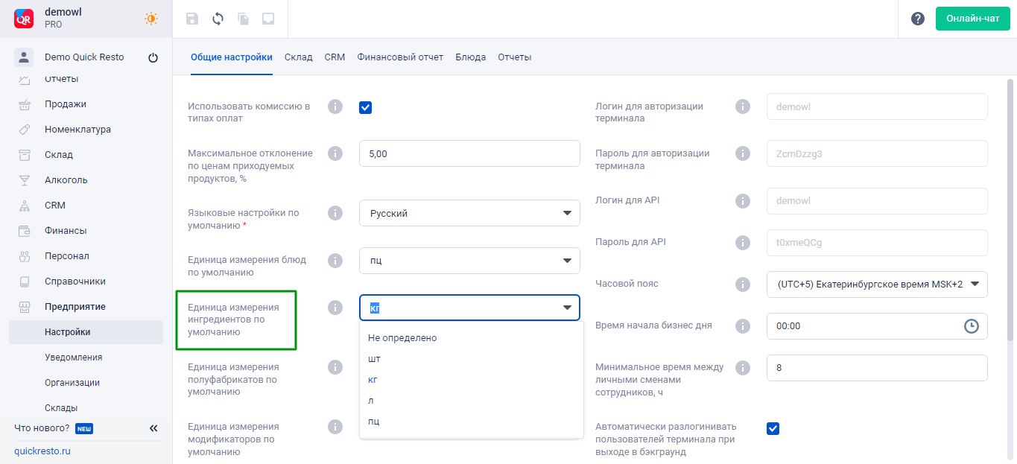Open the Часовой пояс dropdown

877,285
